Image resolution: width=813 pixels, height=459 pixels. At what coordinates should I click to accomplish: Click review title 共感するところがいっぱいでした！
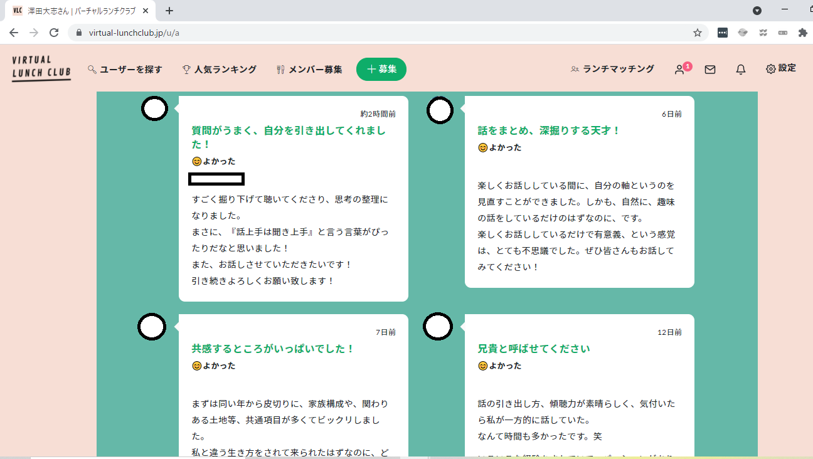[274, 349]
